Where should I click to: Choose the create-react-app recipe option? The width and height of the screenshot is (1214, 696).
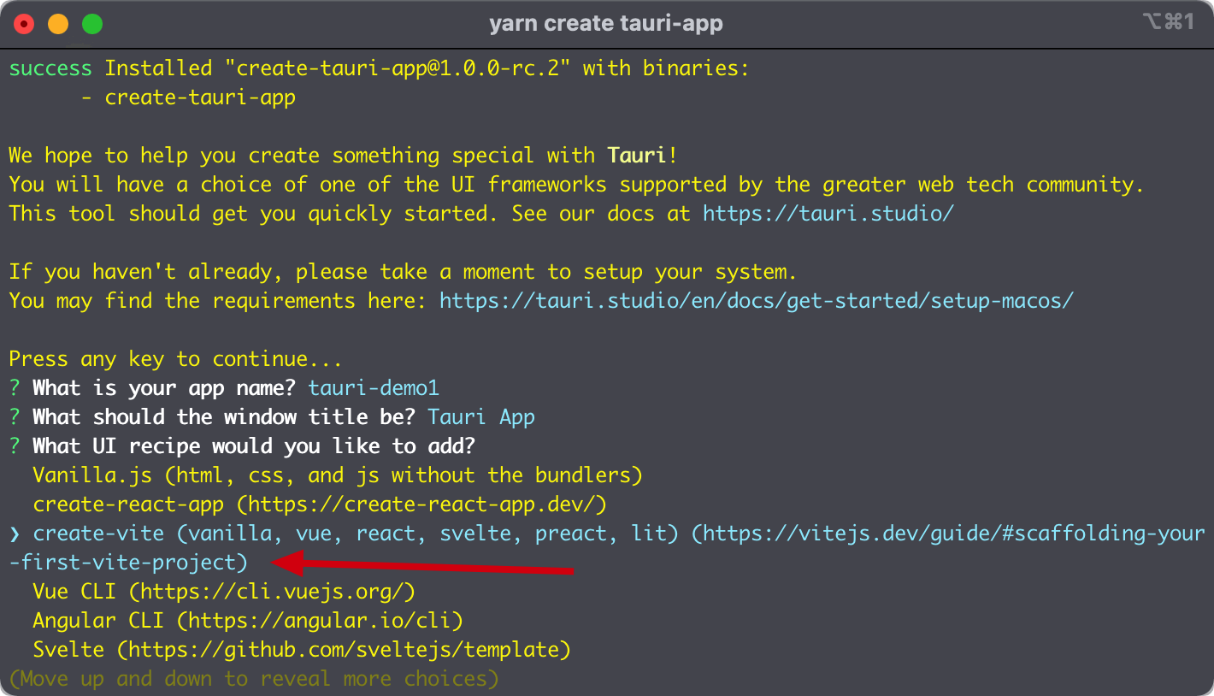click(x=320, y=504)
